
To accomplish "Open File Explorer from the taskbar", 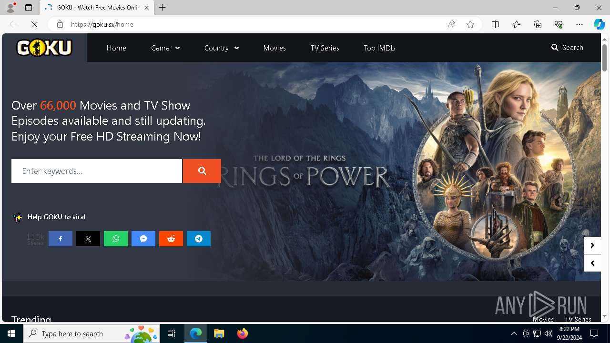I will tap(219, 333).
